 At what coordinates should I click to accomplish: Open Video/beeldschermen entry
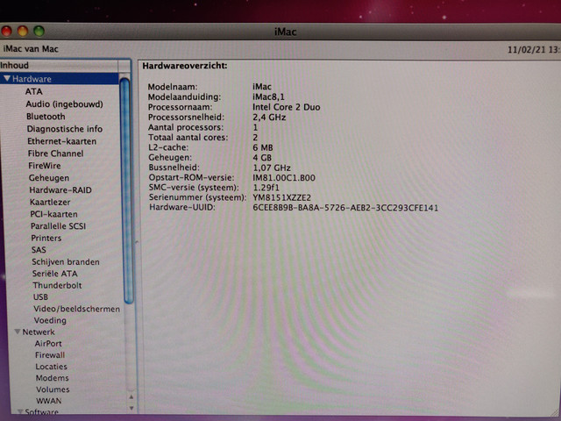tap(76, 309)
